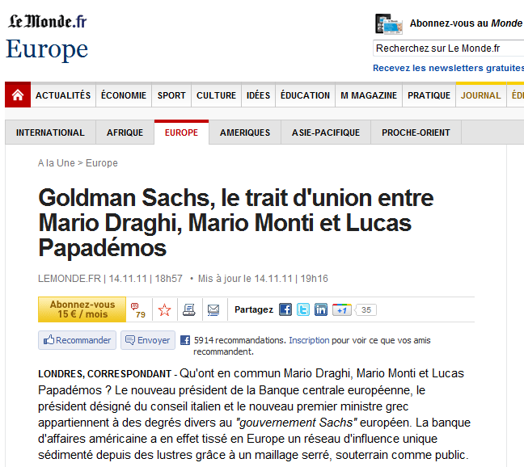Viewport: 524px width, 467px height.
Task: Click the 'A la Une' breadcrumb link
Action: [56, 163]
